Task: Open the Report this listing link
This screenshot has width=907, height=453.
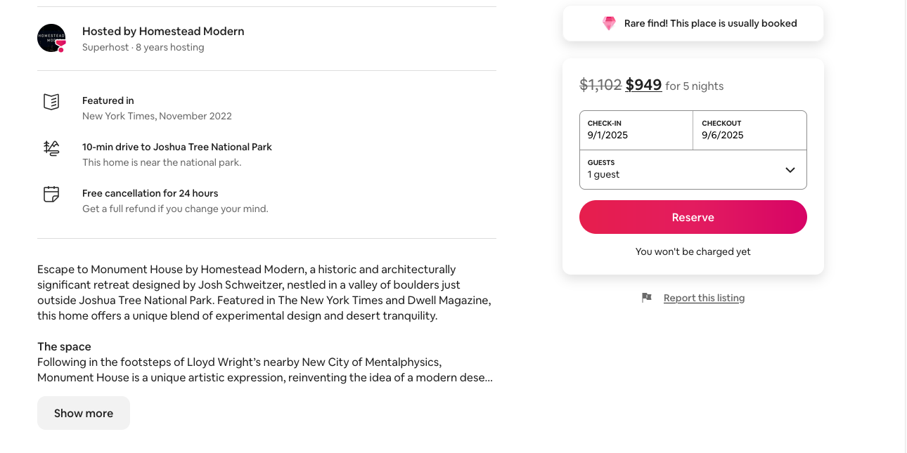Action: 704,298
